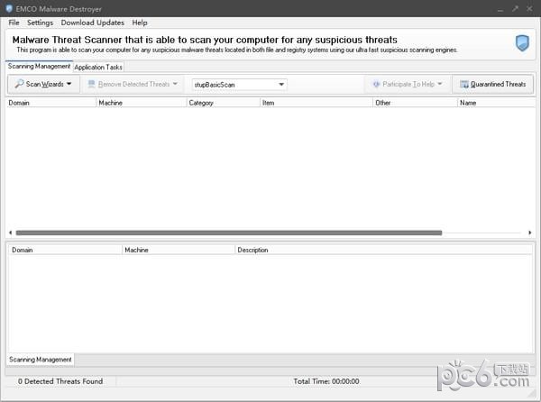
Task: Open the stupBasicScan combo box
Action: pyautogui.click(x=239, y=85)
